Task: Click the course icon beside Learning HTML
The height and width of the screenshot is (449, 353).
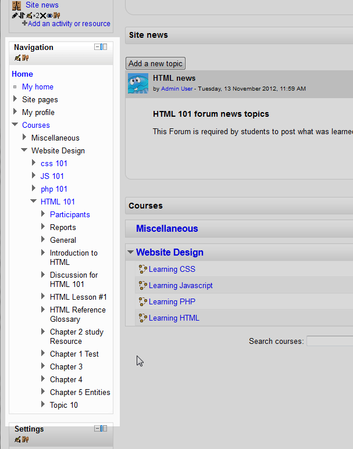Action: tap(143, 318)
